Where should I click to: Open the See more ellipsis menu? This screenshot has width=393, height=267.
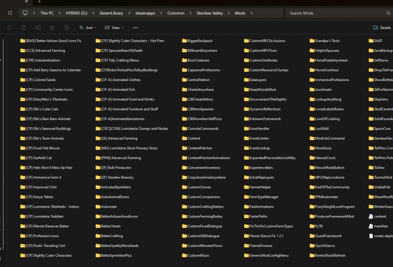coord(135,28)
